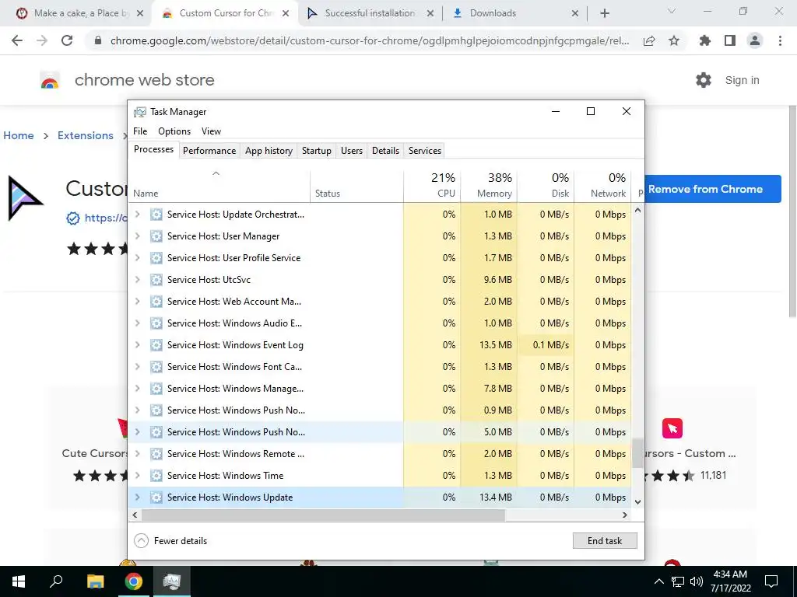Click Task Manager vertical scrollbar down arrow

(x=638, y=501)
